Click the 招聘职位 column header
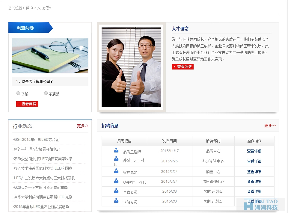This screenshot has width=288, height=213. (124, 141)
